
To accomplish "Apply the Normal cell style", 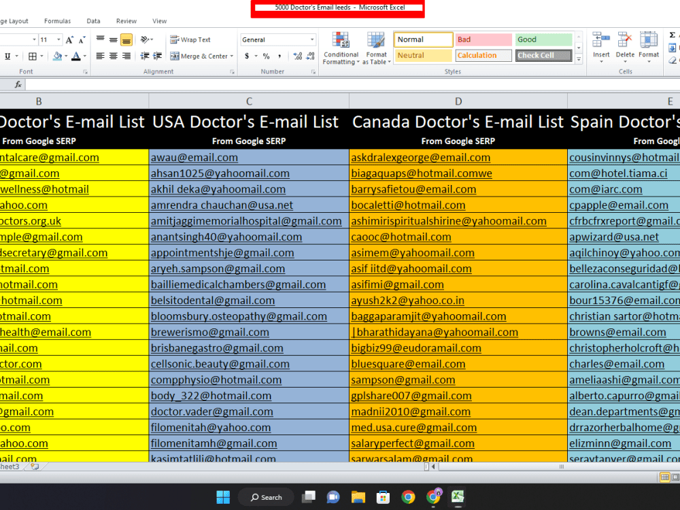I will (423, 39).
